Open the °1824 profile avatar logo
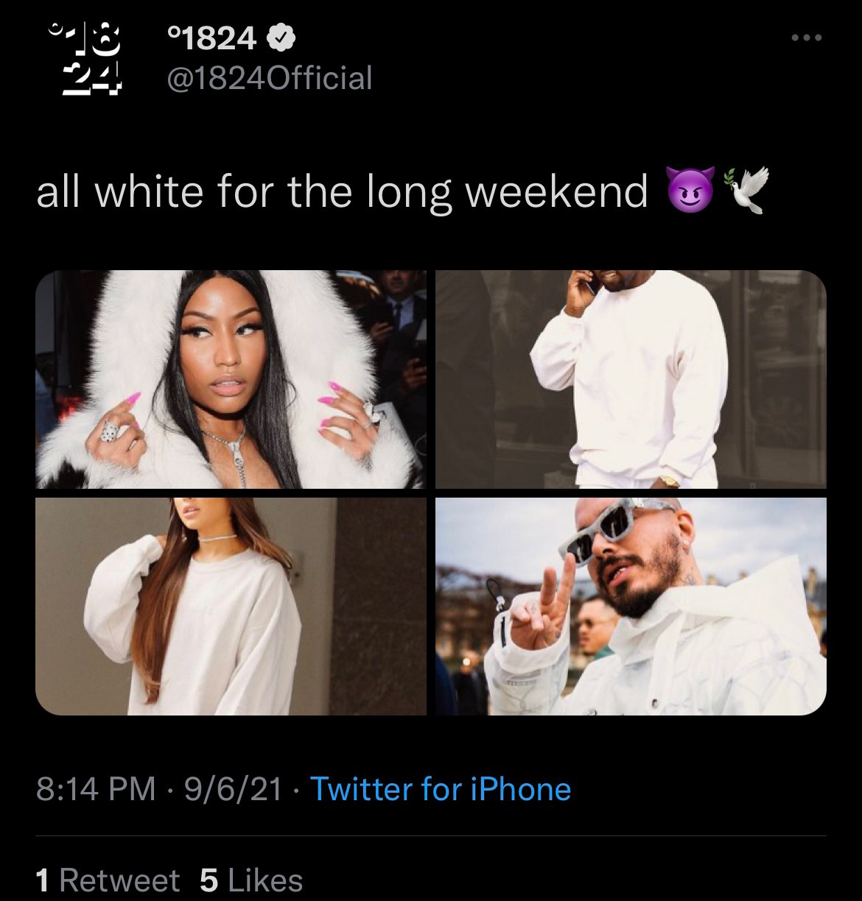862x901 pixels. [83, 57]
